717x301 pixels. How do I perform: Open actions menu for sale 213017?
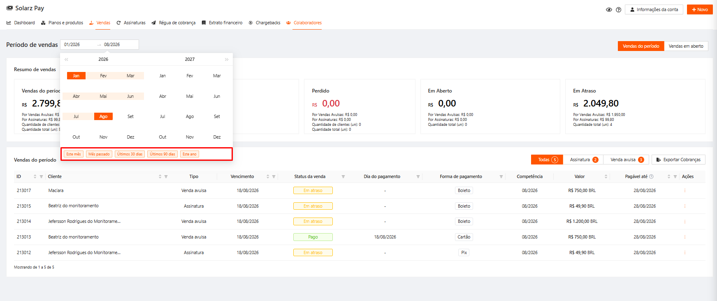tap(685, 190)
